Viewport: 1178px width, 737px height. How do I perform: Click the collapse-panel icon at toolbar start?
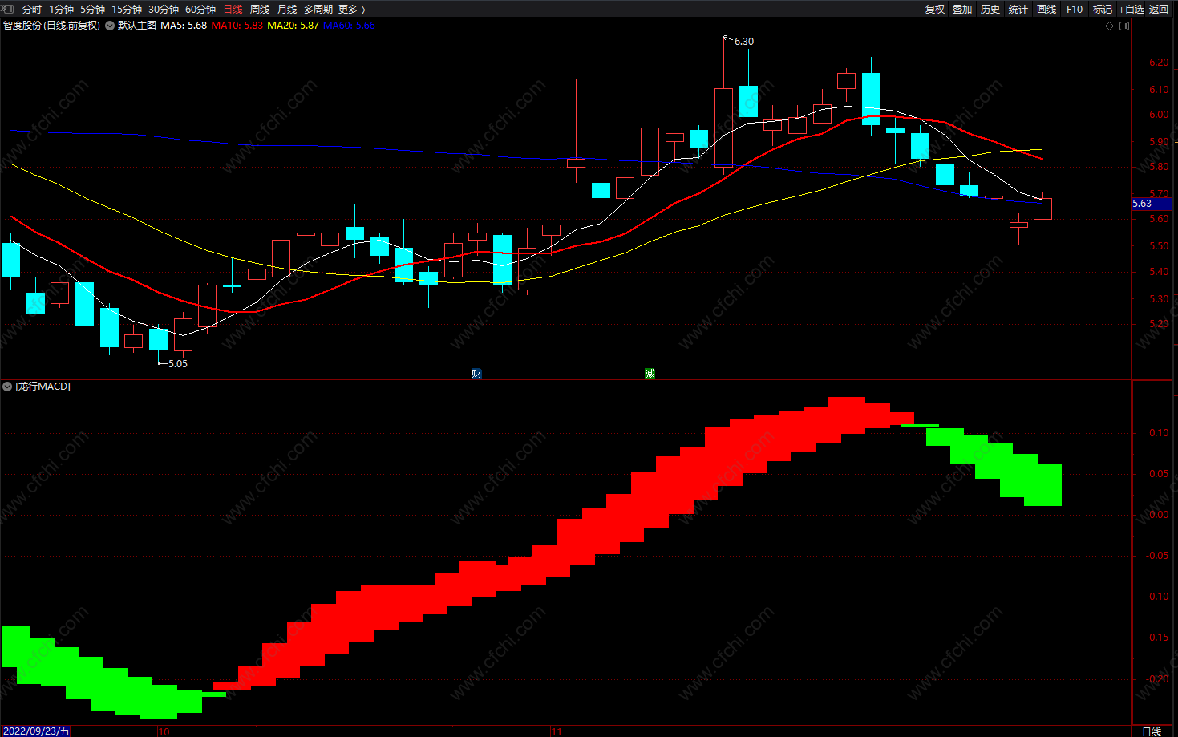click(x=8, y=9)
